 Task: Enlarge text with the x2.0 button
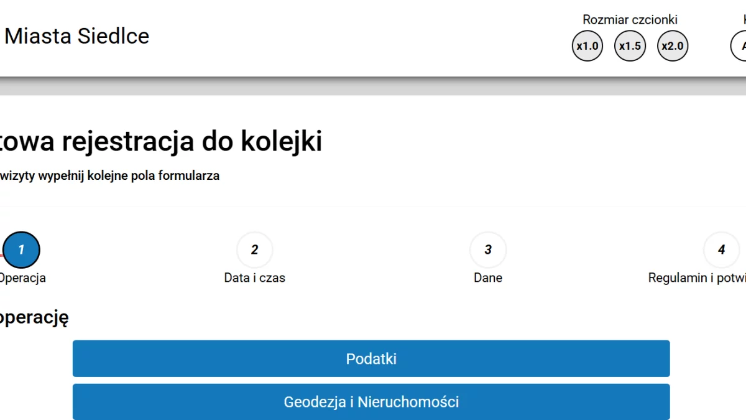tap(673, 46)
